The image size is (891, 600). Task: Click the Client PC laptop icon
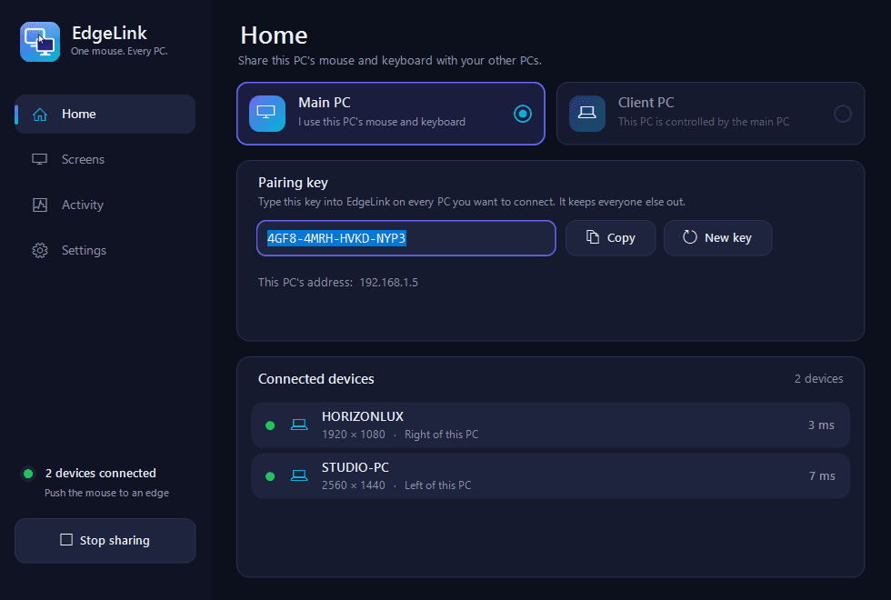(587, 113)
